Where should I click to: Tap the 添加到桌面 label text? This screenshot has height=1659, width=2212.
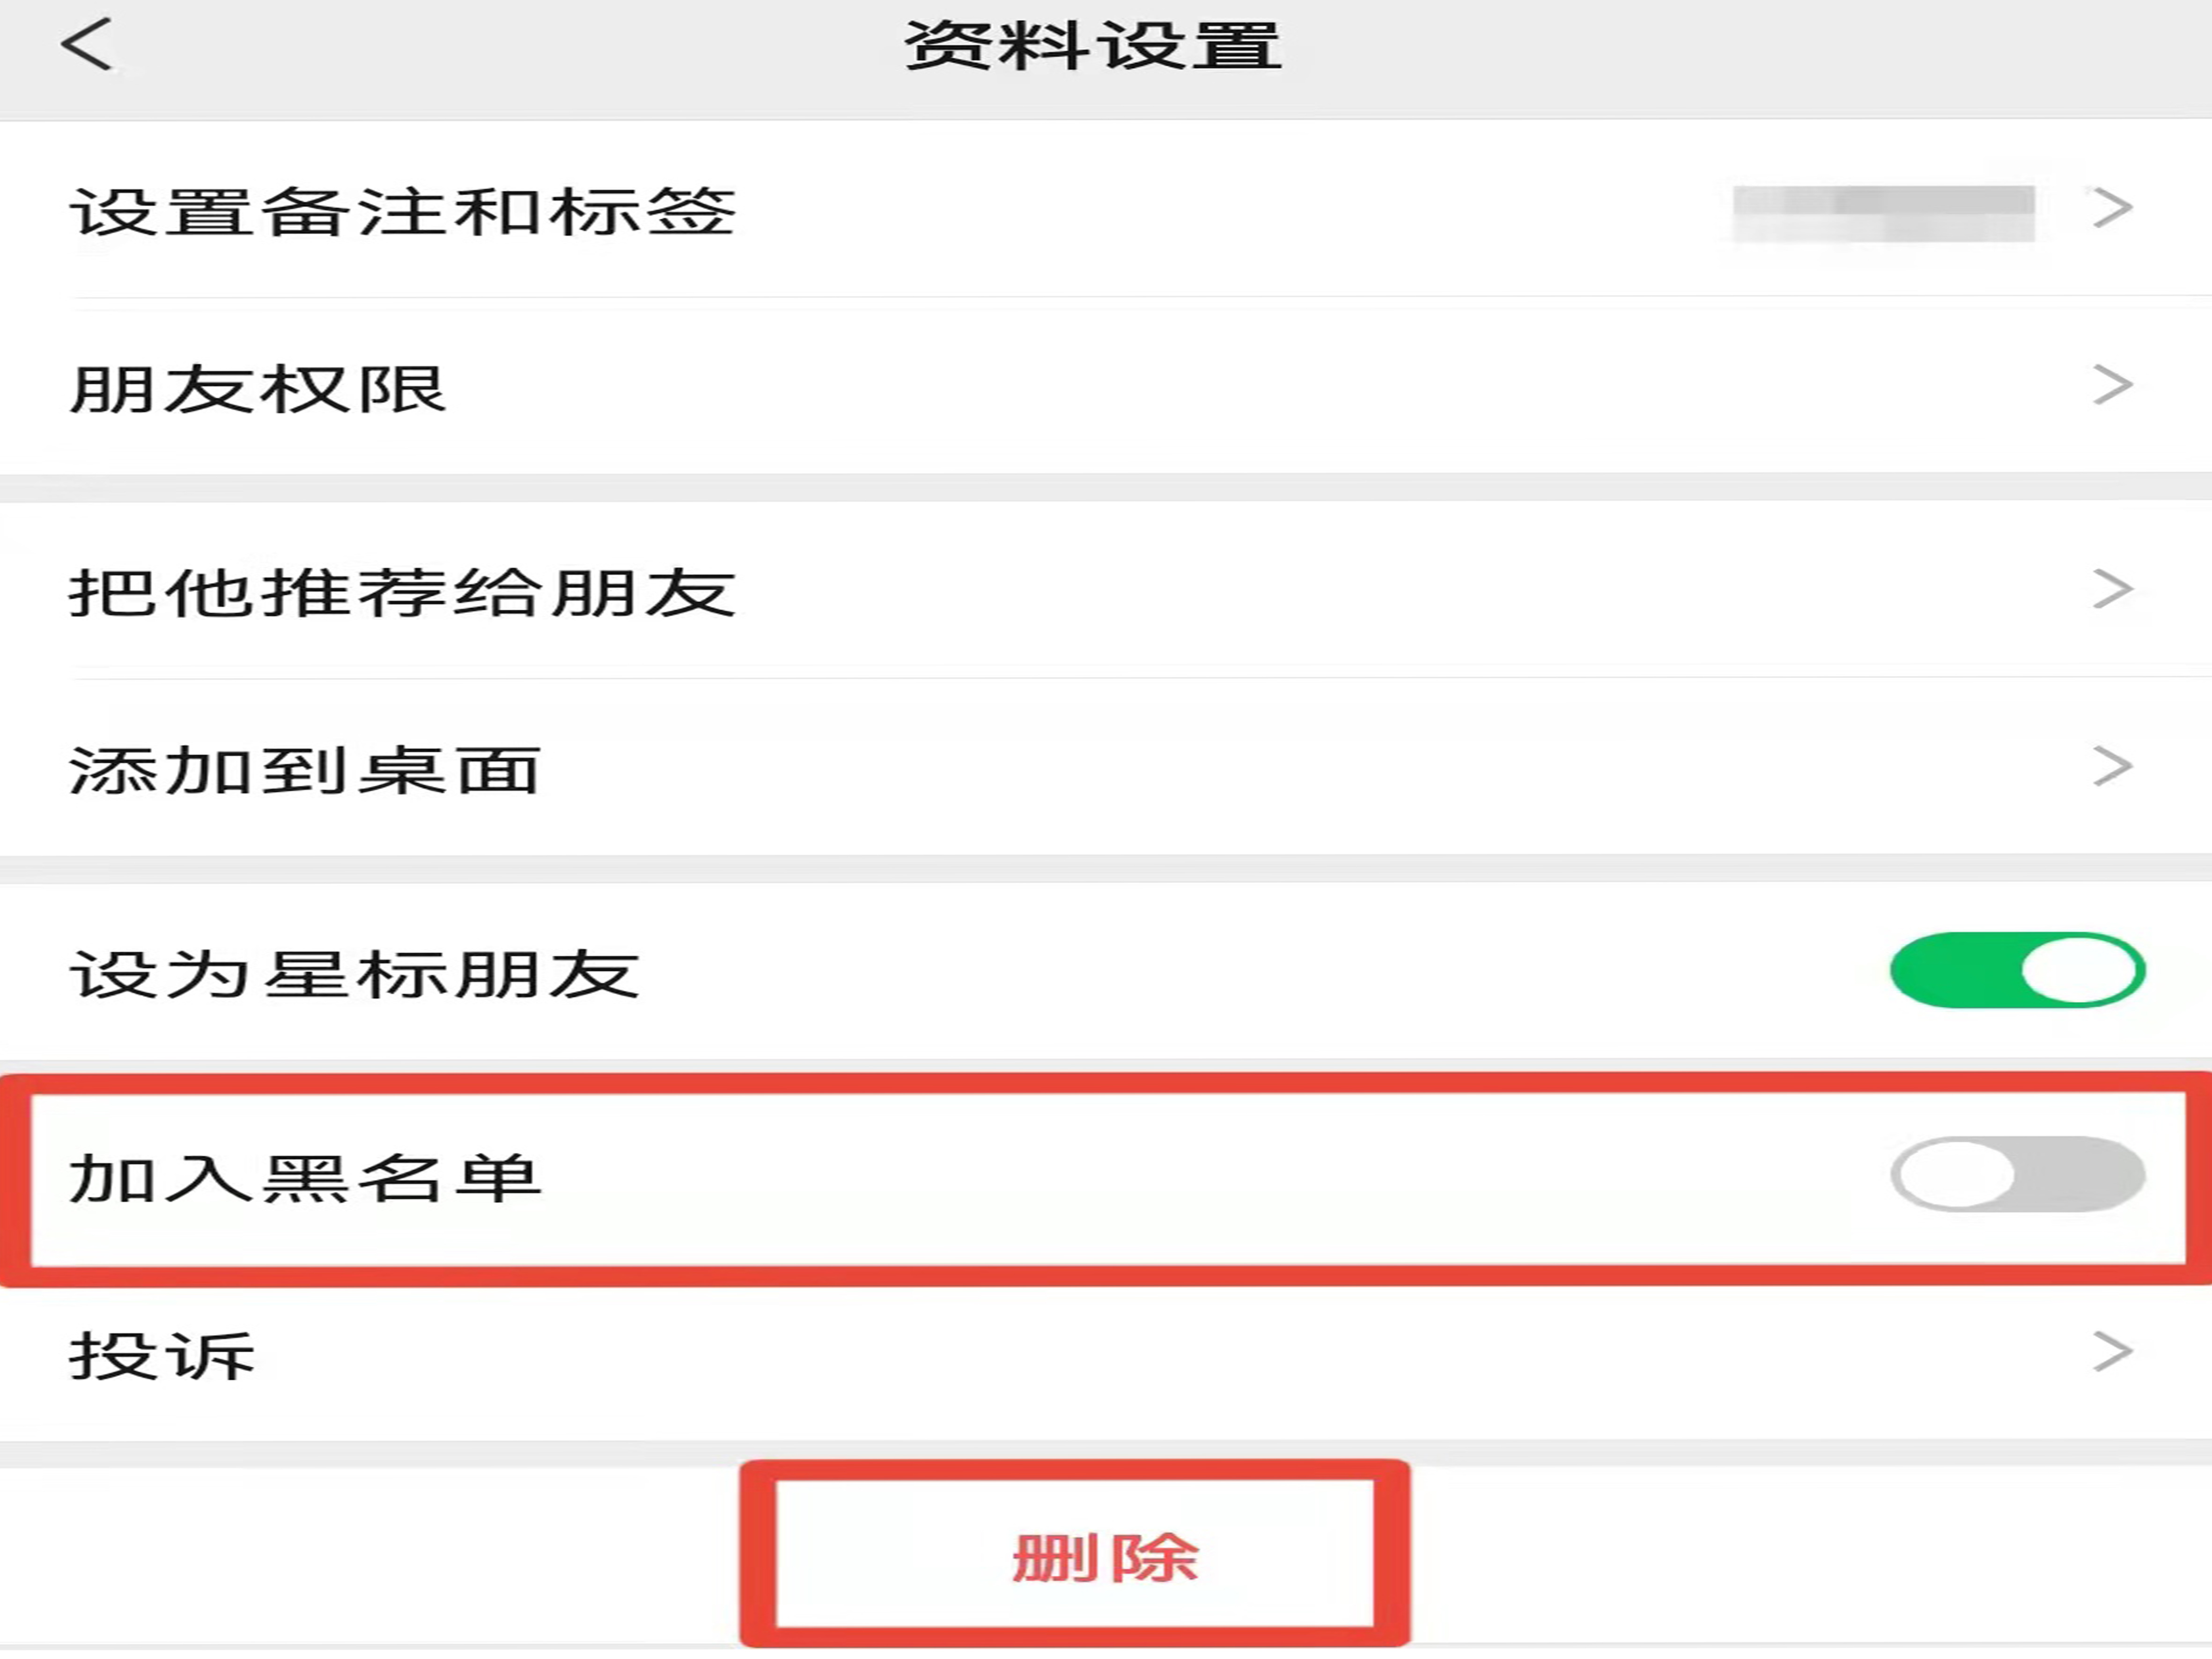click(305, 771)
